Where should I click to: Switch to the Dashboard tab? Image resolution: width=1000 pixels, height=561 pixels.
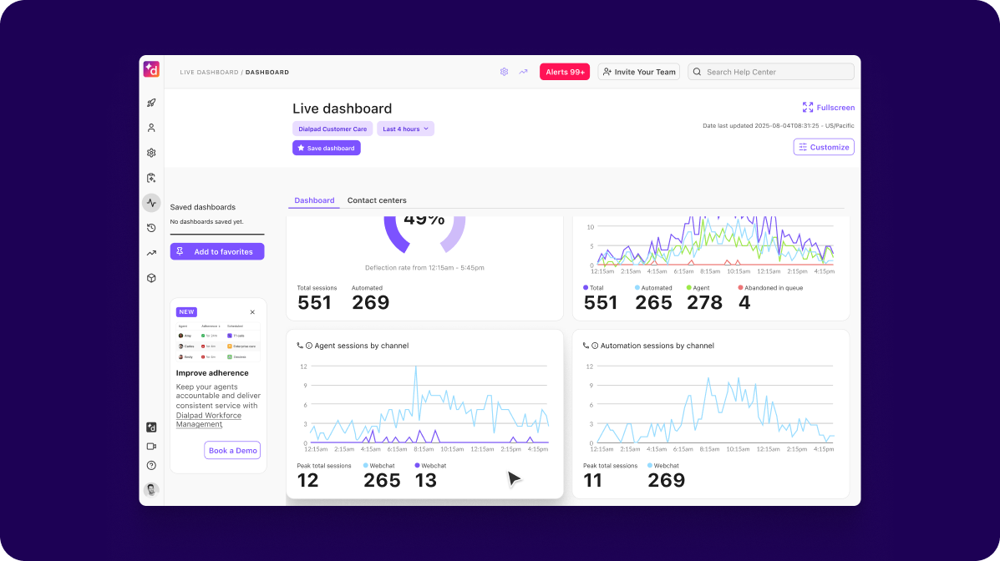314,200
